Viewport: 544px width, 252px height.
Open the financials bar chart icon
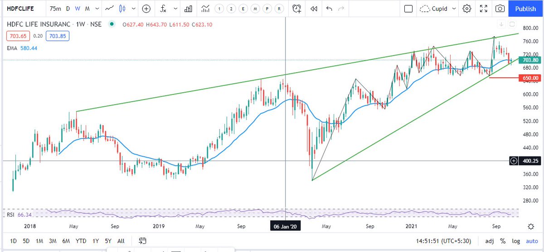[189, 9]
